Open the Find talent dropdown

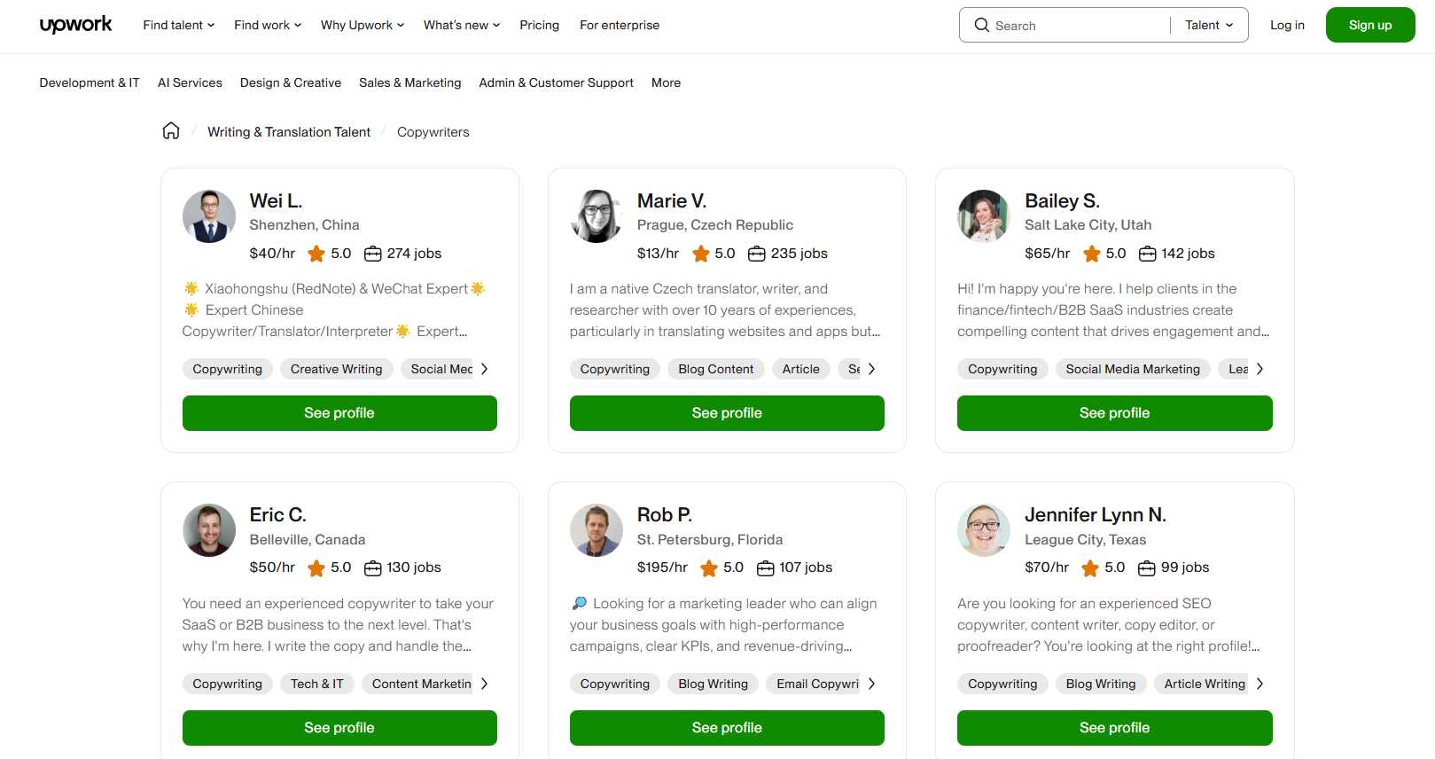(x=177, y=25)
